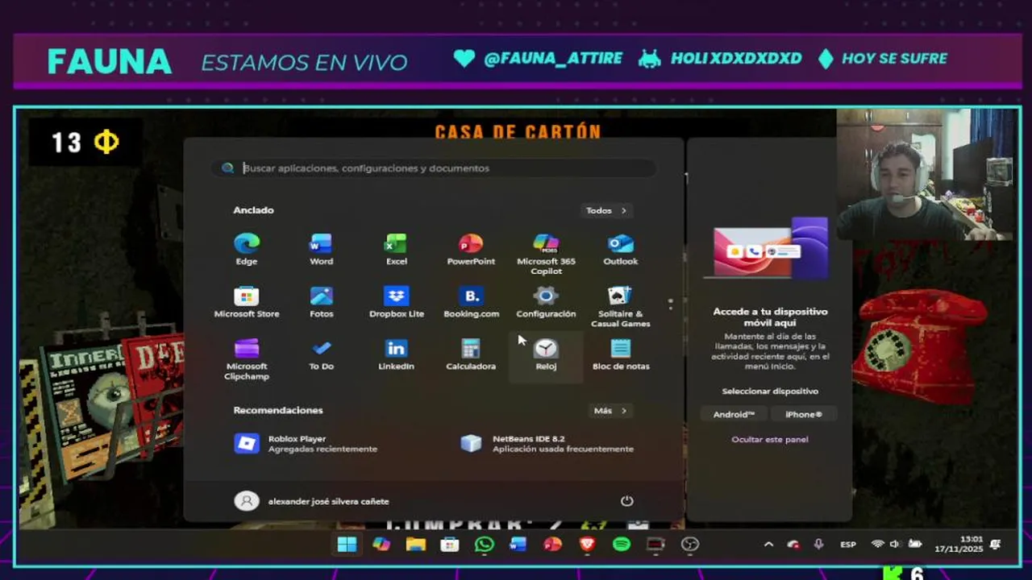Viewport: 1032px width, 580px height.
Task: Focus the Buscar aplicaciones search field
Action: pos(434,168)
